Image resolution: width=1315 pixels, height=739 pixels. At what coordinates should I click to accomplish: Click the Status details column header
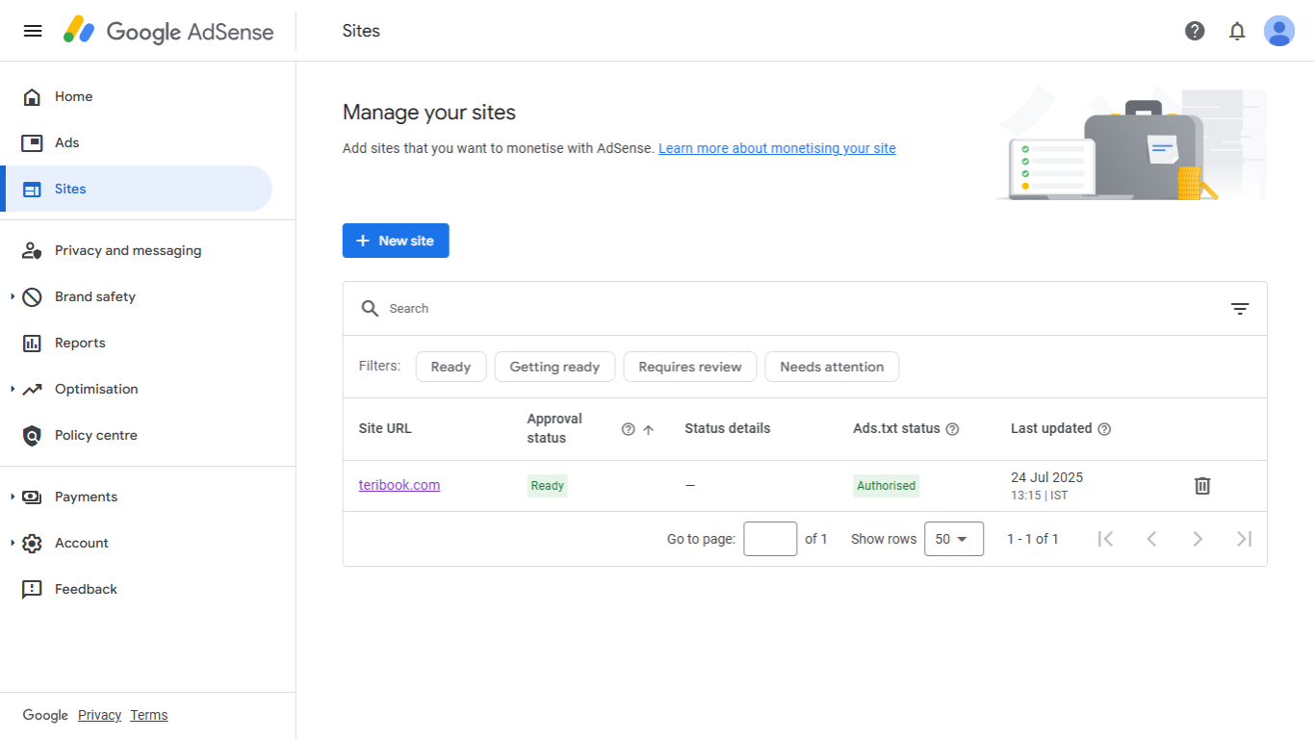[x=728, y=428]
